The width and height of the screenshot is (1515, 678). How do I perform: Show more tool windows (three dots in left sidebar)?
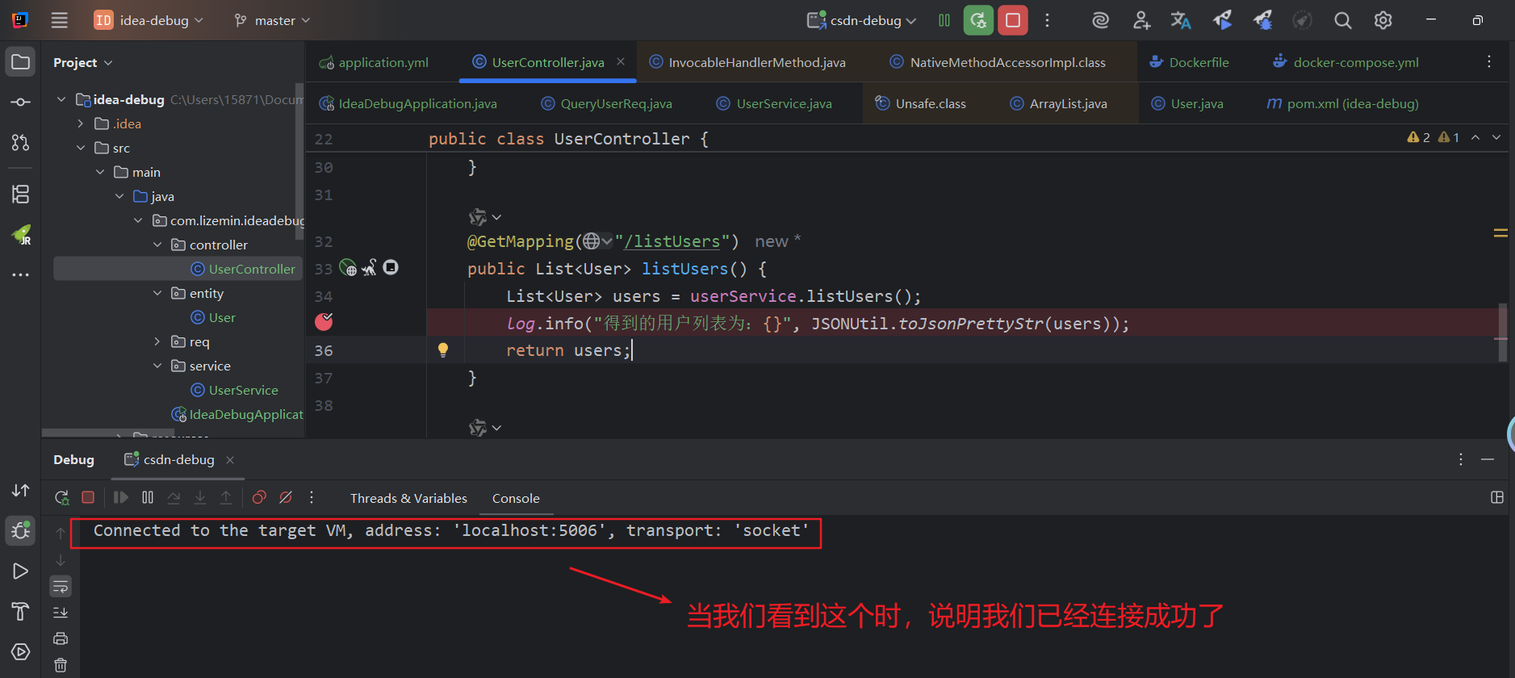21,275
